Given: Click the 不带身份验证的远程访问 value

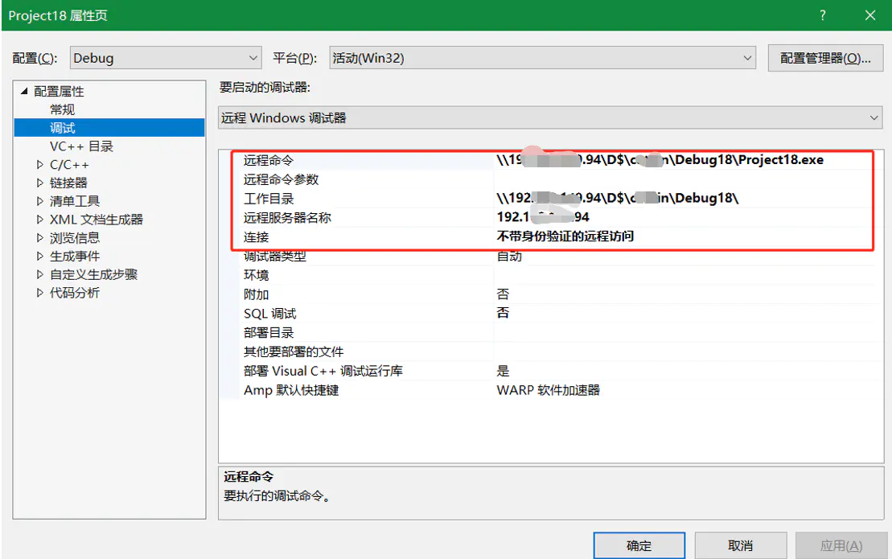Looking at the screenshot, I should coord(565,236).
